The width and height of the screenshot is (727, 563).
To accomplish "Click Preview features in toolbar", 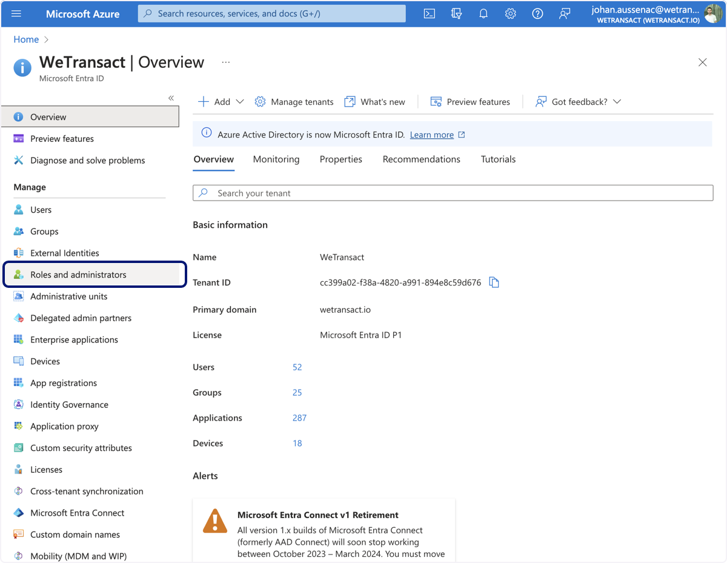I will click(470, 102).
